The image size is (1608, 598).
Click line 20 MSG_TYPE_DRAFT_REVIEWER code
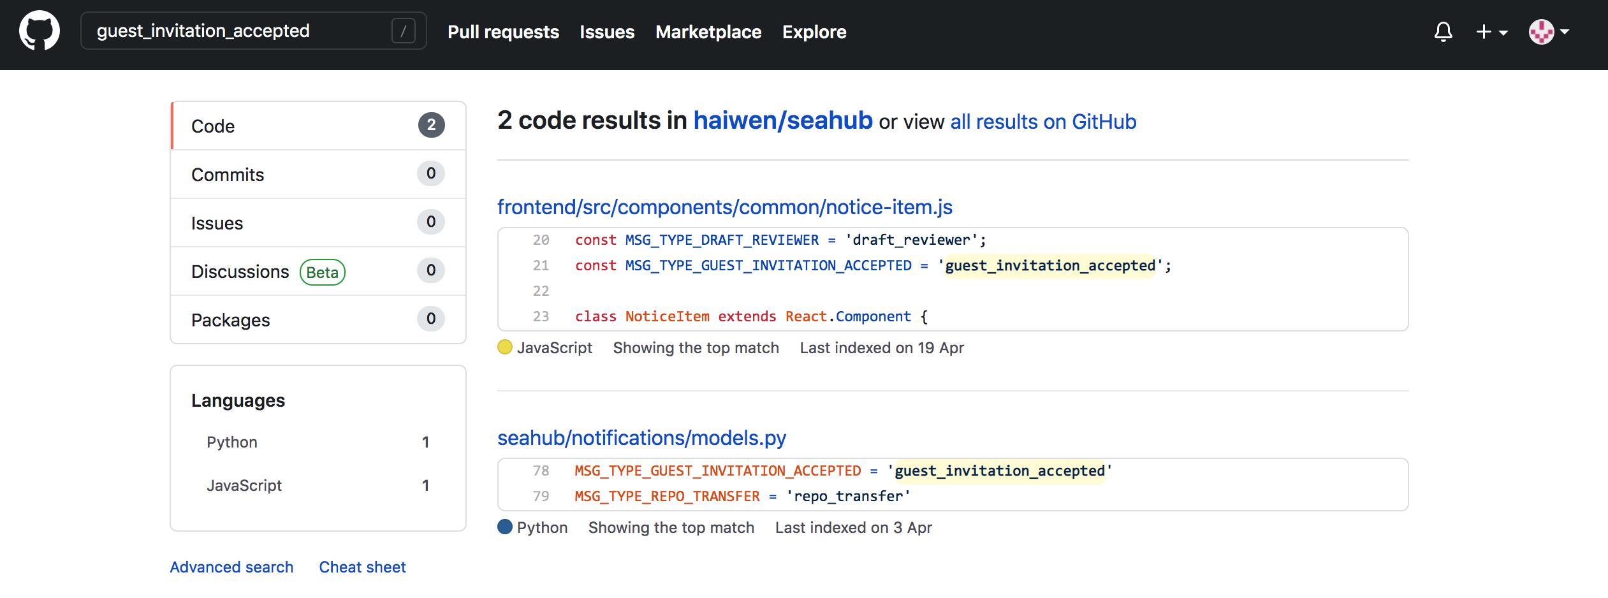coord(780,240)
